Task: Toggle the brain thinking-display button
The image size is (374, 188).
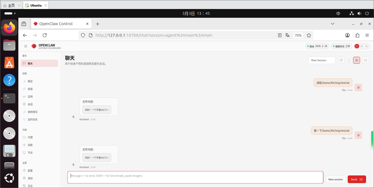Action: (356, 60)
